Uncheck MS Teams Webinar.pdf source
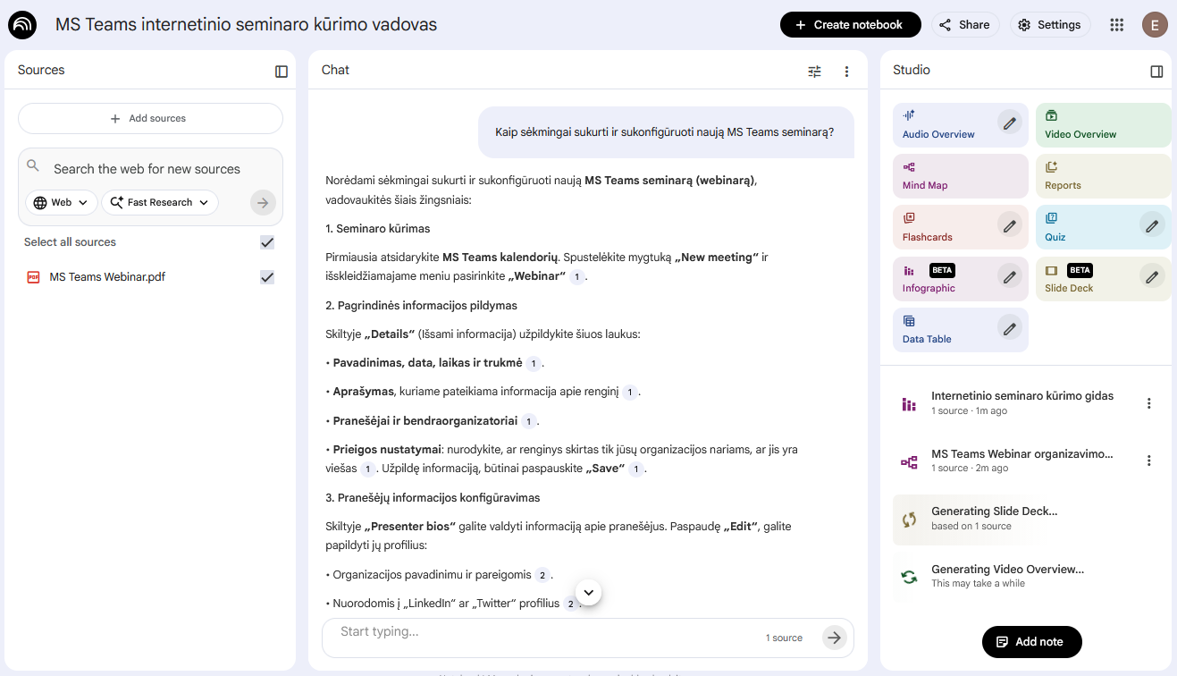1177x676 pixels. (x=266, y=277)
